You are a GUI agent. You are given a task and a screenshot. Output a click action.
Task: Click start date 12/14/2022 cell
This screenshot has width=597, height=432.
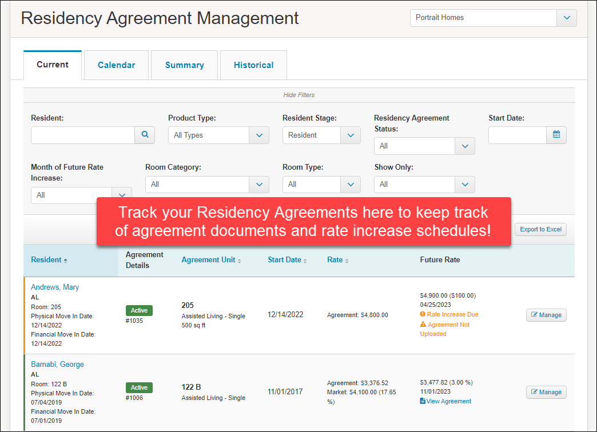(x=285, y=314)
